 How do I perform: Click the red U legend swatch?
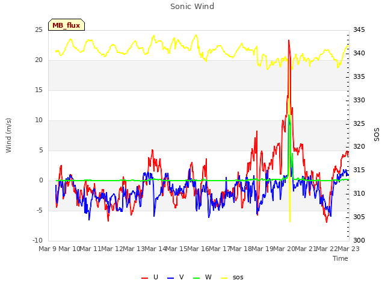(144, 278)
